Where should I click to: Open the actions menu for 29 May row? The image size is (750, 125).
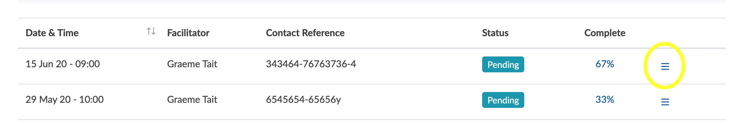[665, 102]
